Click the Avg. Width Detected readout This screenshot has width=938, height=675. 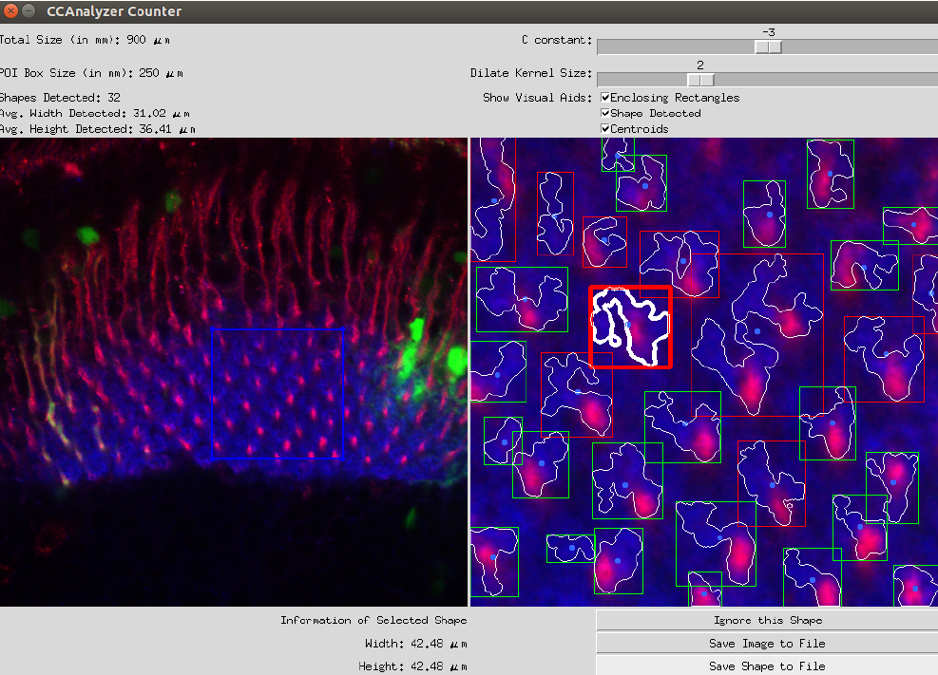(97, 113)
